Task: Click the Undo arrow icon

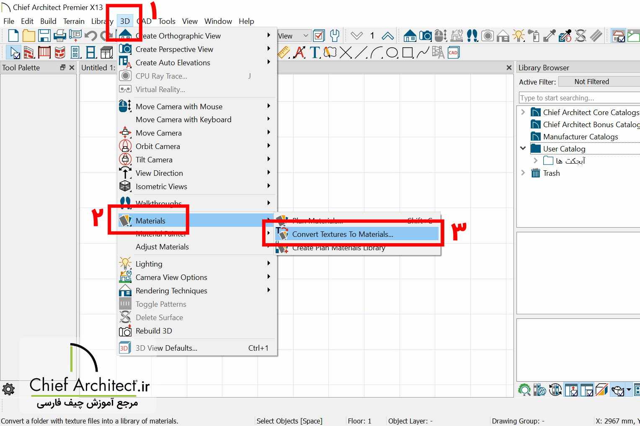Action: [x=91, y=36]
